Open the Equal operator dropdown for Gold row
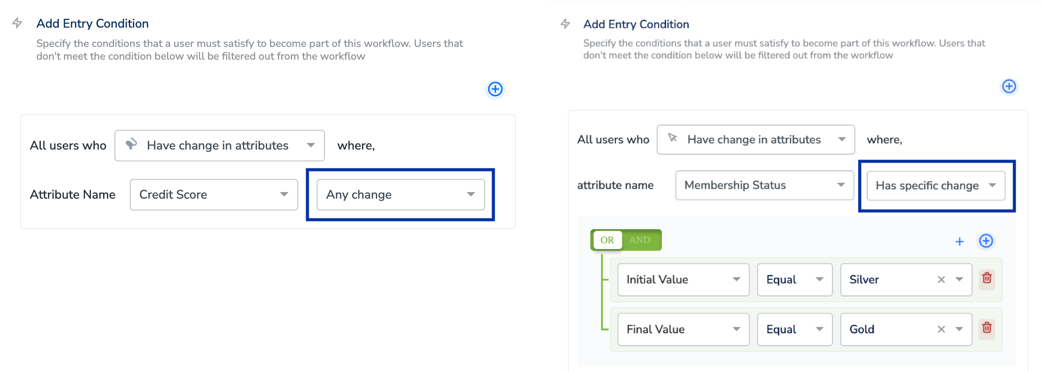The image size is (1042, 371). [x=794, y=329]
